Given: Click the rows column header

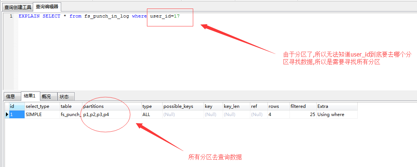Looking at the screenshot, I should point(279,106).
